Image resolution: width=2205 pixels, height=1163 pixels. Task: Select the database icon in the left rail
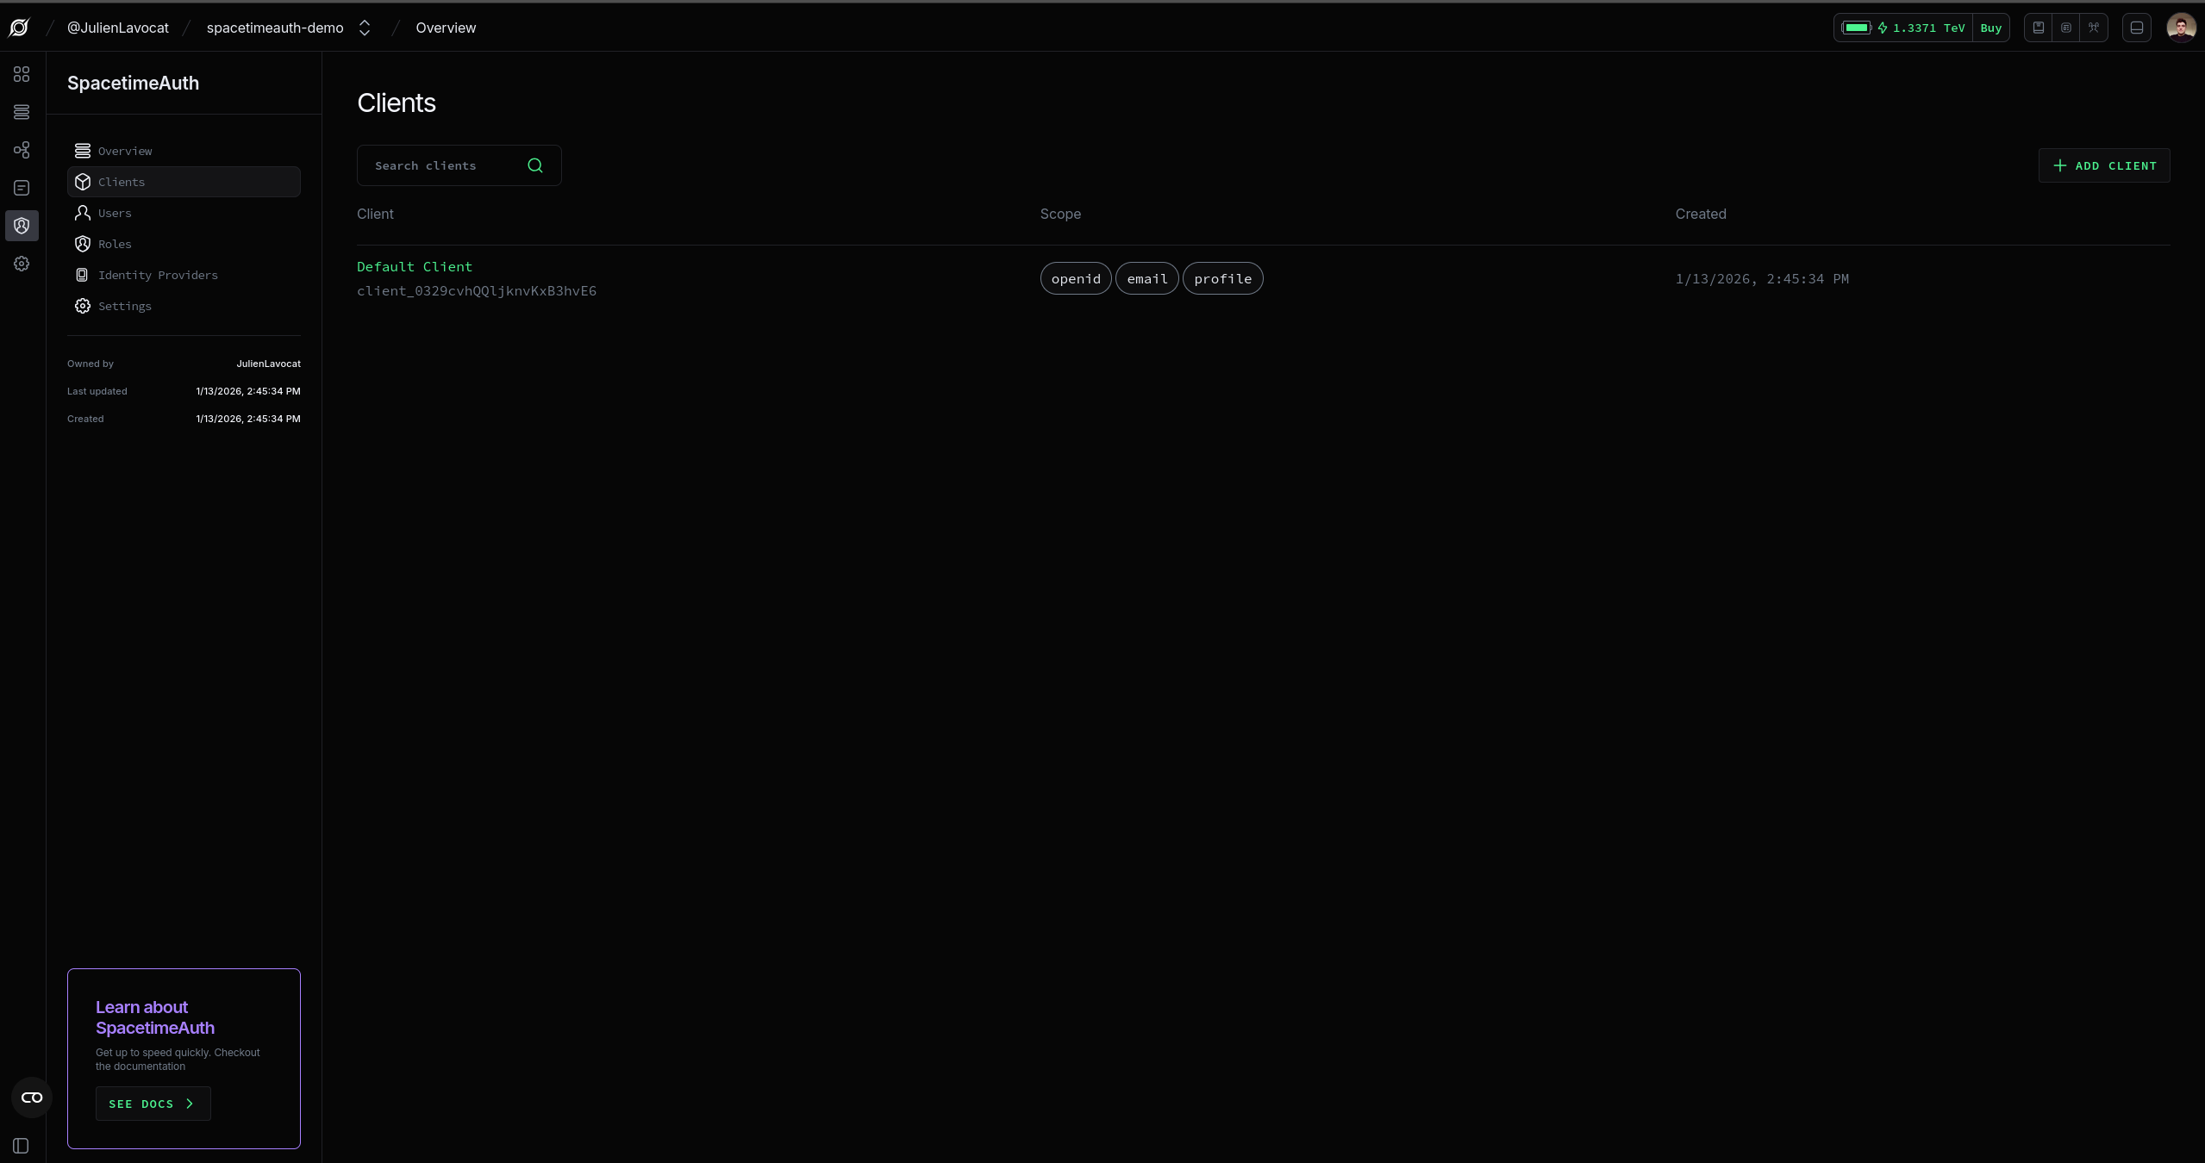[x=21, y=111]
